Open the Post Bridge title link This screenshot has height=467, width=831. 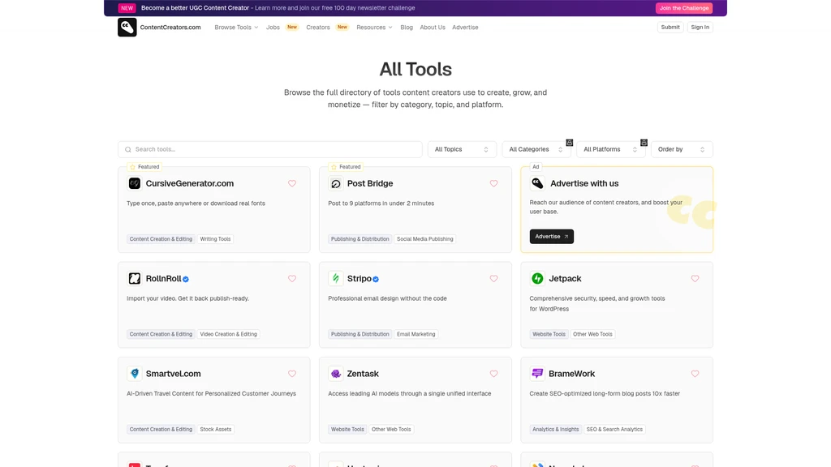tap(370, 183)
